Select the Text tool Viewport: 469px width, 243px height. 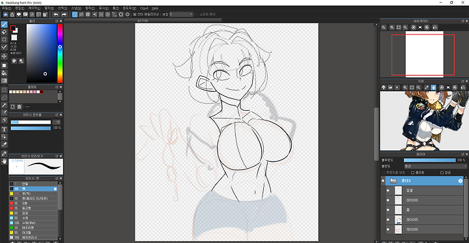pos(4,129)
